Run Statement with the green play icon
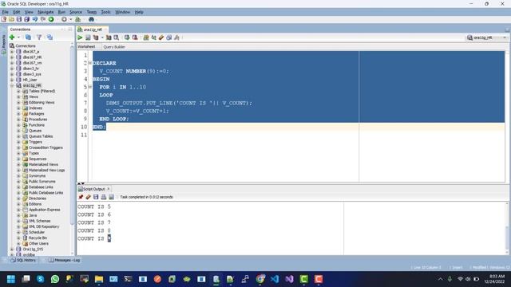The height and width of the screenshot is (287, 511). [80, 37]
